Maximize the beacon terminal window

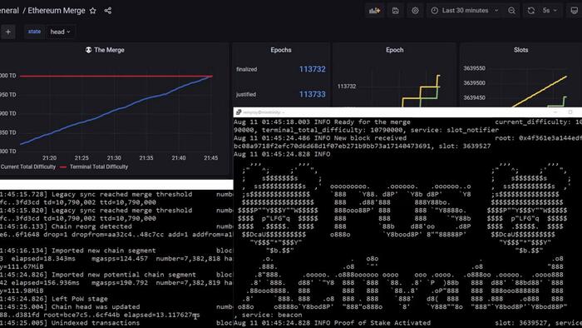point(570,112)
